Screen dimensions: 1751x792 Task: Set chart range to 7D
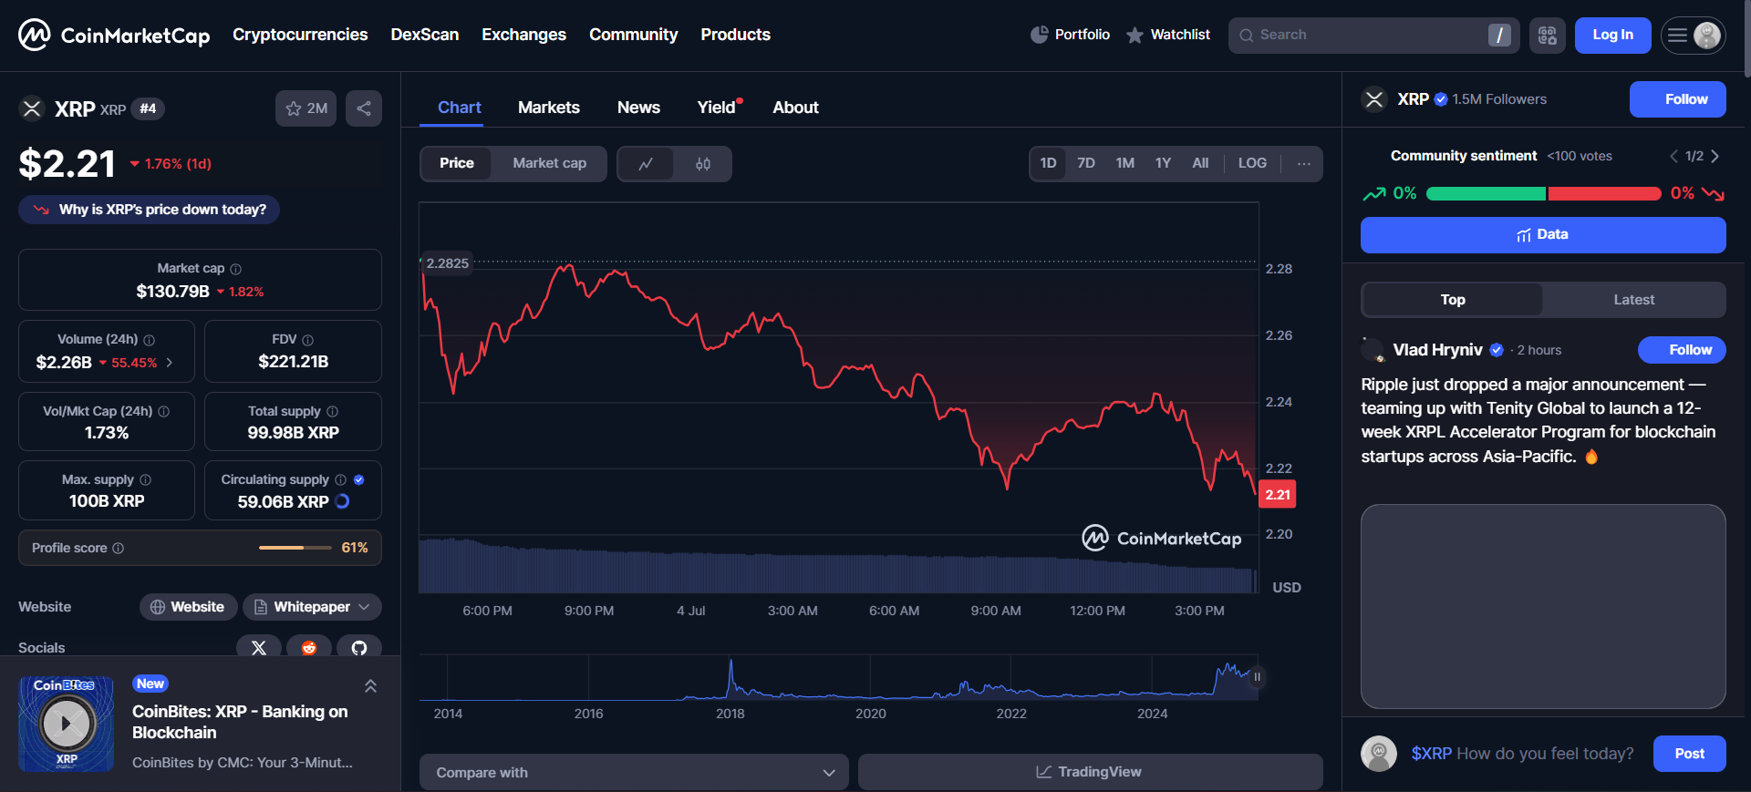[1086, 163]
